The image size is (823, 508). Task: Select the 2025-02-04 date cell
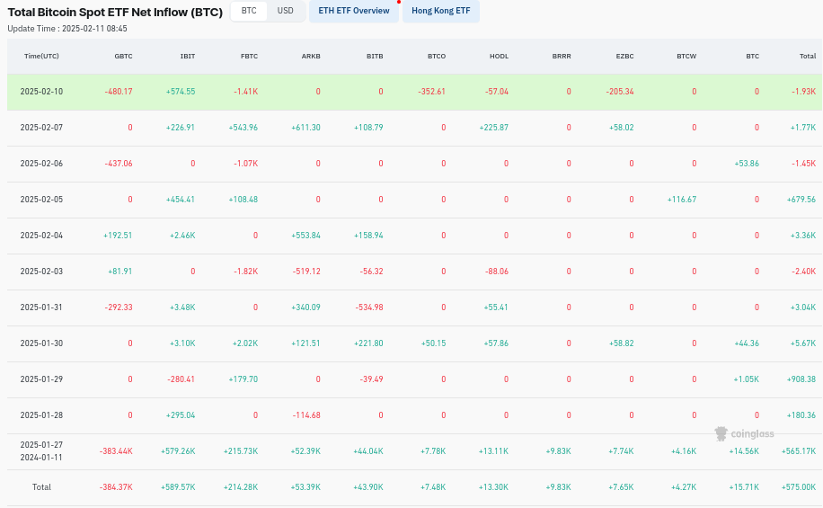point(41,236)
